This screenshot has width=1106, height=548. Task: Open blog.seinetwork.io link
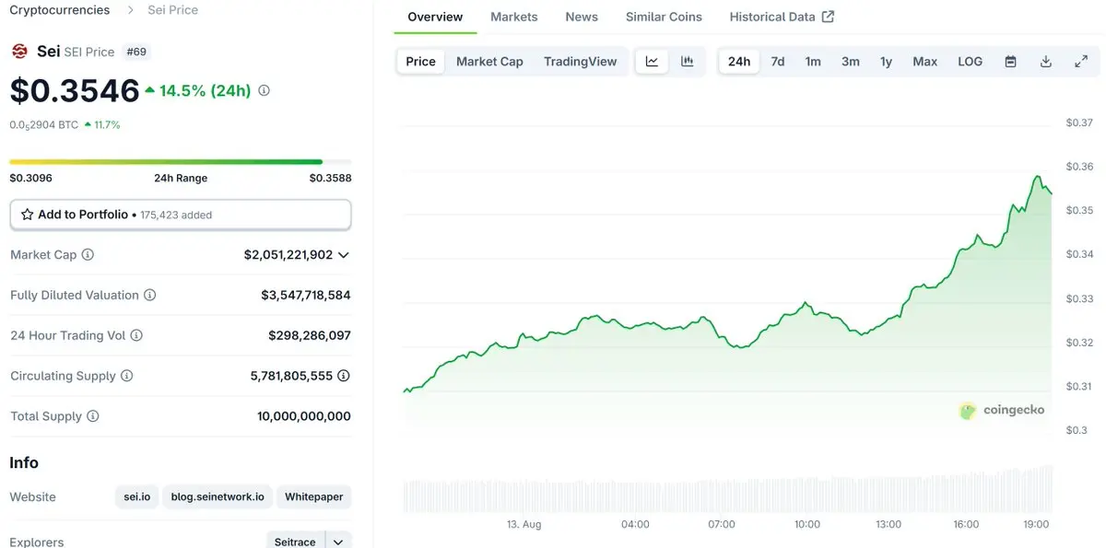pos(218,496)
